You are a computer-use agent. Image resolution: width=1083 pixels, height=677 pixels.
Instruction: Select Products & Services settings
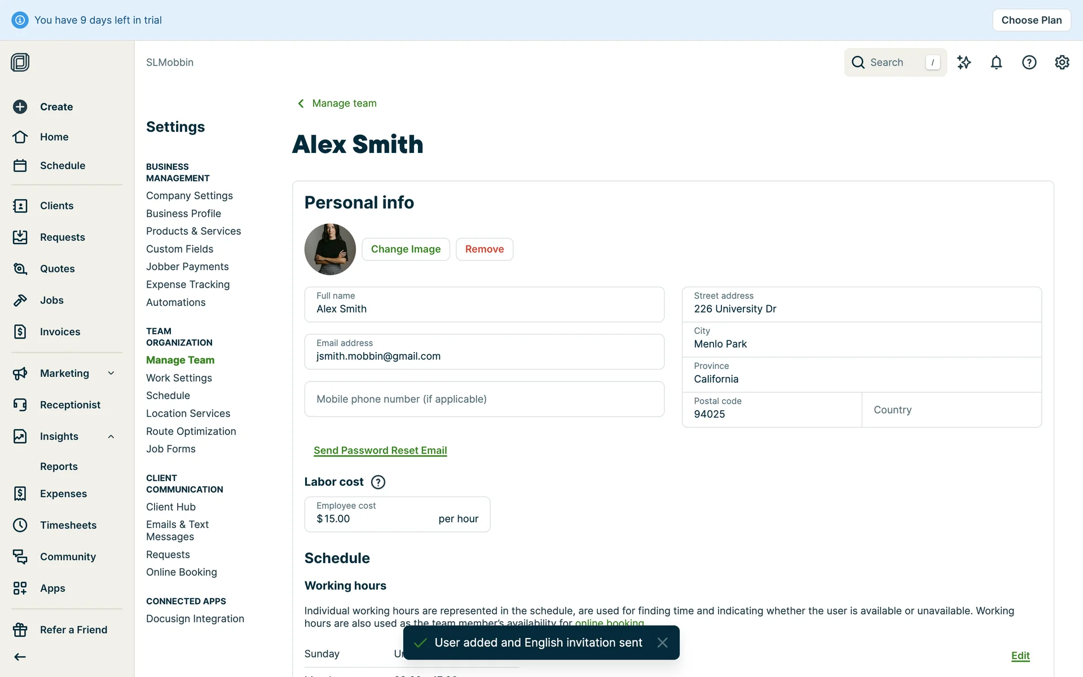193,231
